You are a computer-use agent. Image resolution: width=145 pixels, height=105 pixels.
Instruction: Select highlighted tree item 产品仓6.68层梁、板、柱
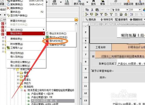(x=53, y=101)
